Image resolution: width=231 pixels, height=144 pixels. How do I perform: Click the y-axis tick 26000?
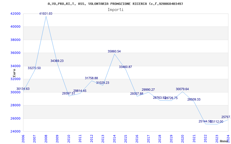15,118
